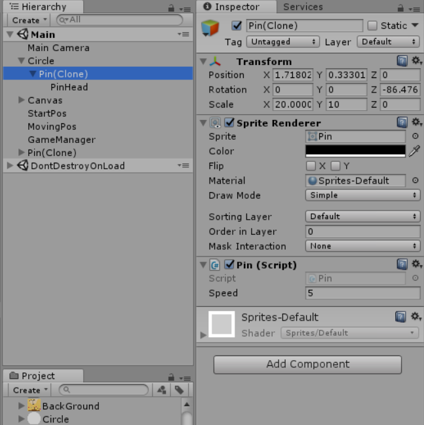The width and height of the screenshot is (424, 425).
Task: Lock the Project panel
Action: (x=171, y=377)
